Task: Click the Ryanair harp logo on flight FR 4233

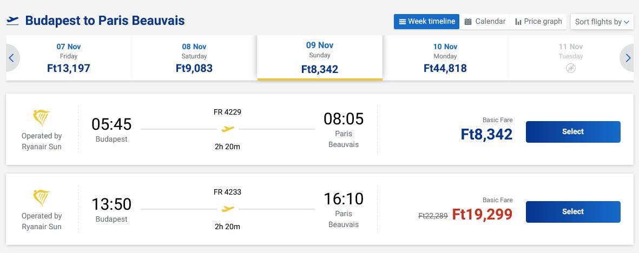Action: click(42, 198)
